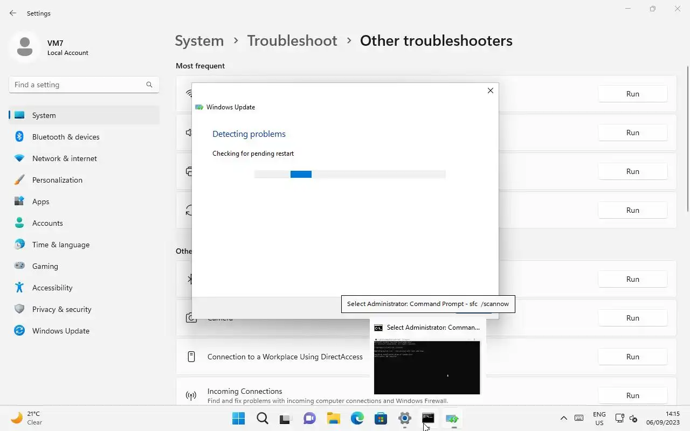Open the Chat app on the taskbar
690x431 pixels.
click(309, 418)
